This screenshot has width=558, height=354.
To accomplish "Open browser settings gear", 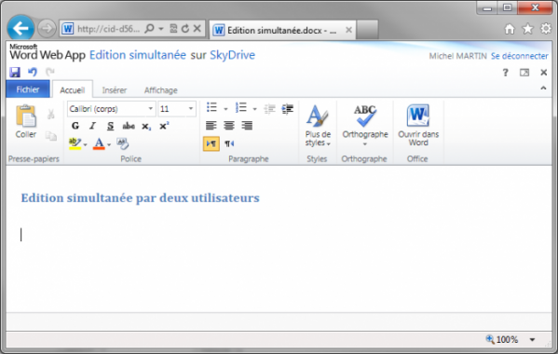I will point(546,29).
